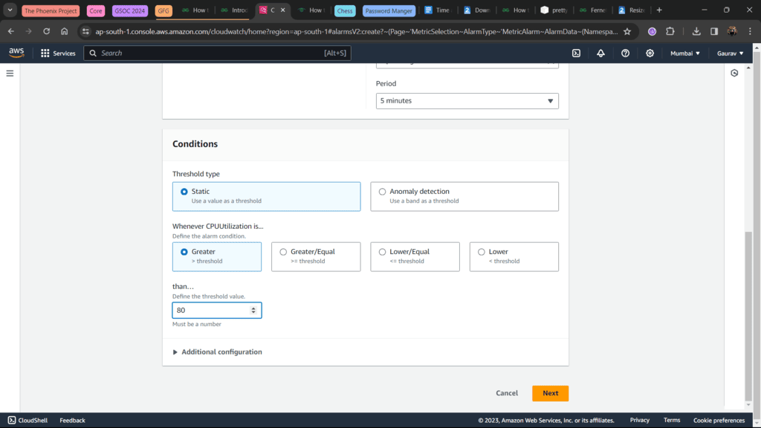Click the Next button
761x428 pixels.
point(551,393)
